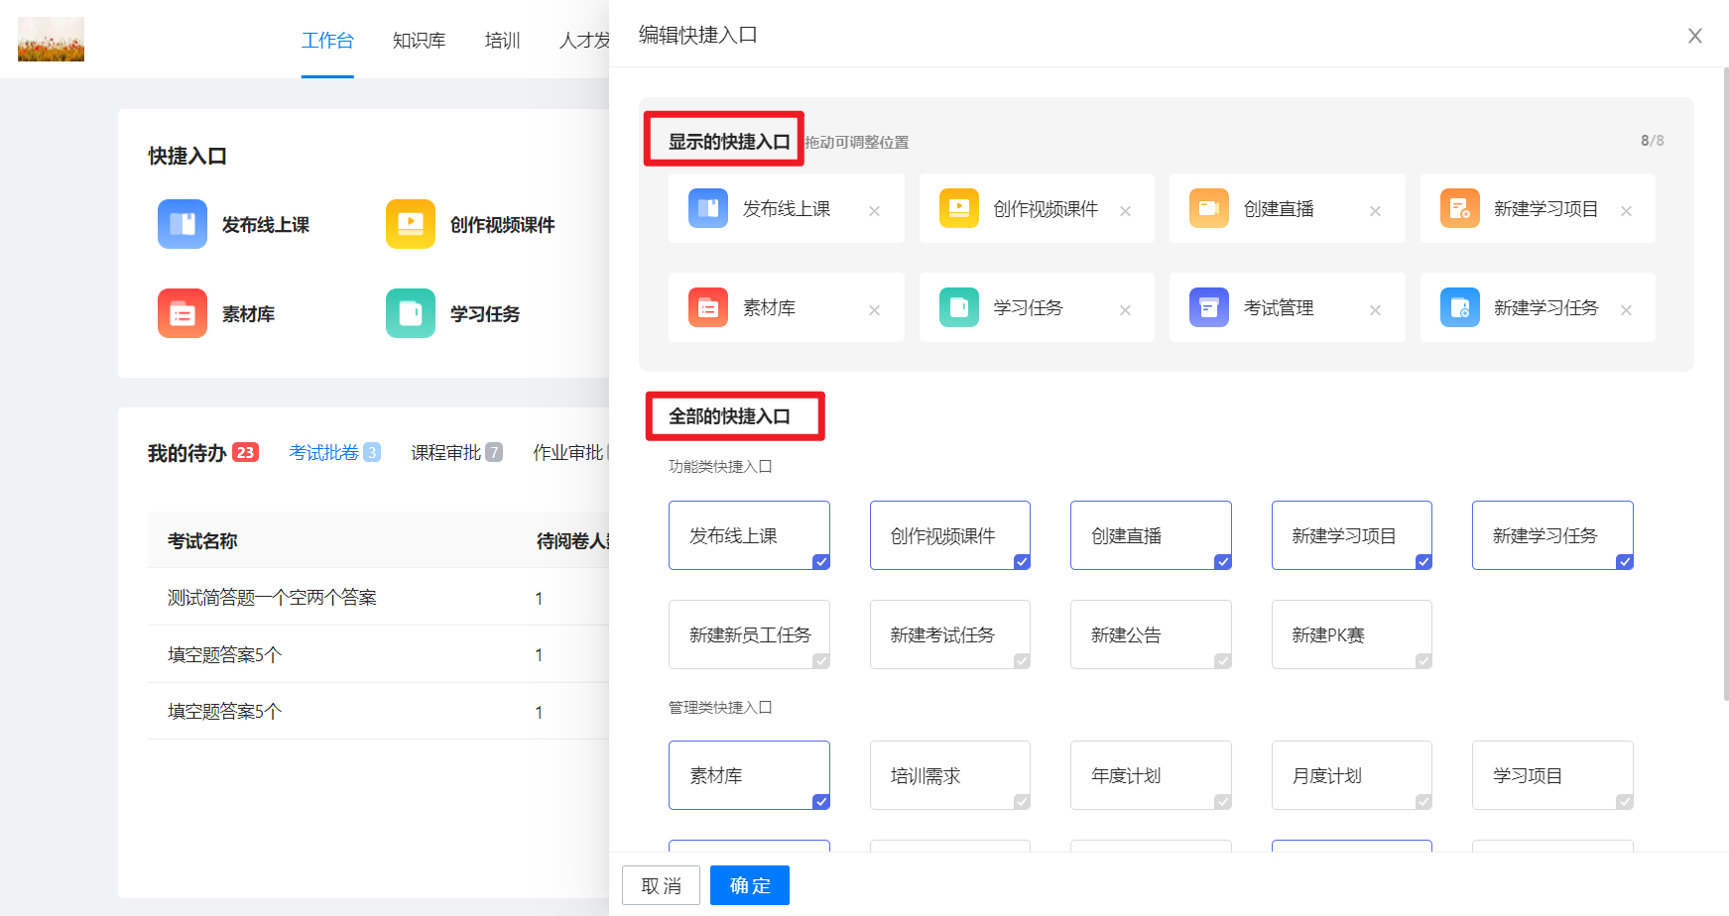Uncheck the 发布线上课 shortcut option

(749, 535)
